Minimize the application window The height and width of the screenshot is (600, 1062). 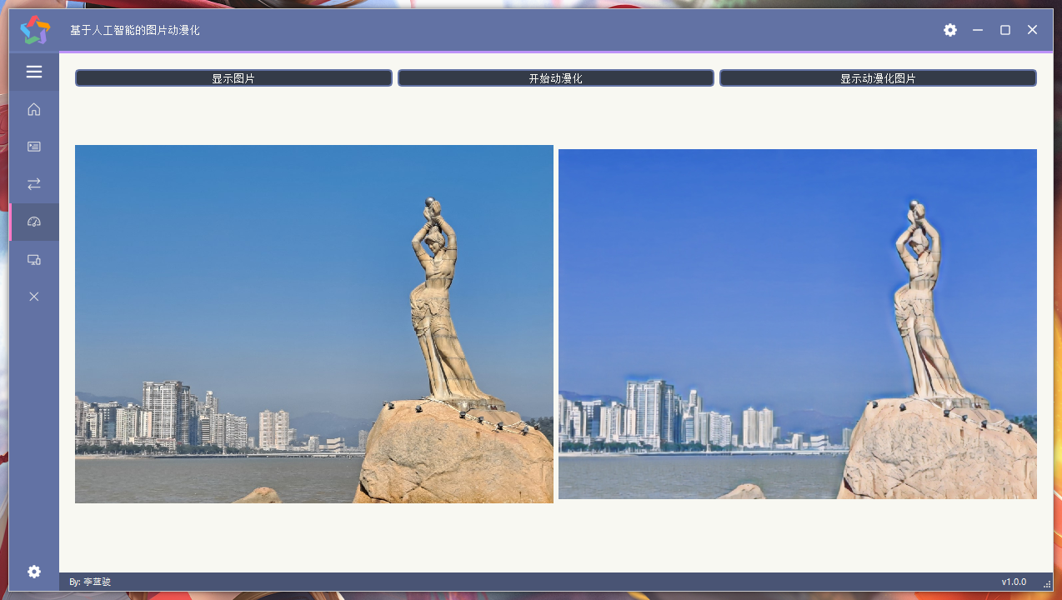pyautogui.click(x=978, y=30)
